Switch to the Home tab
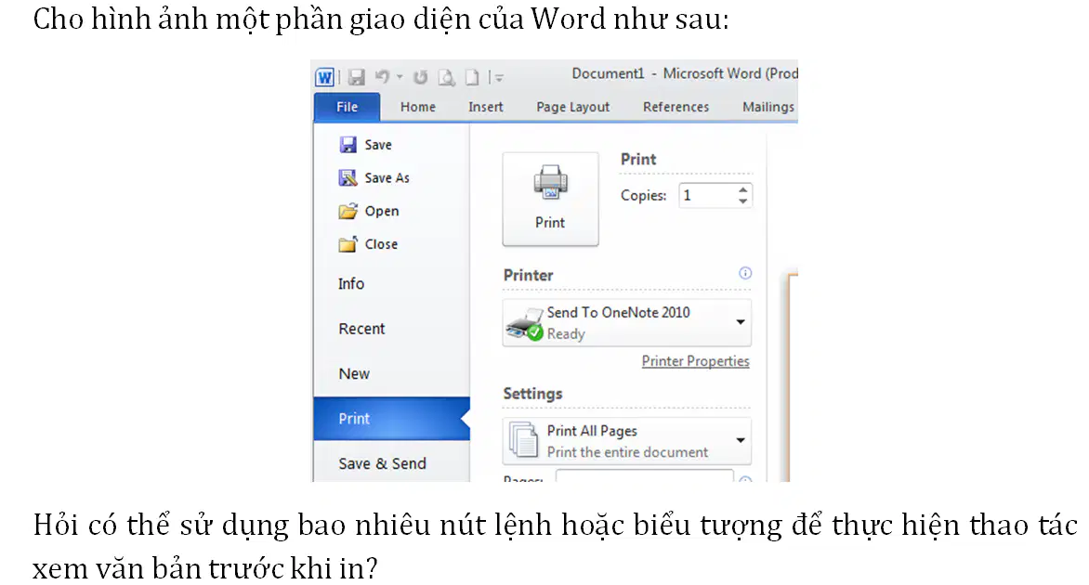1089x585 pixels. 417,107
